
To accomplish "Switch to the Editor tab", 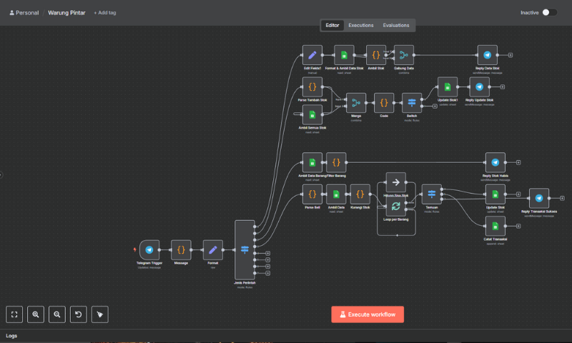I will click(332, 25).
